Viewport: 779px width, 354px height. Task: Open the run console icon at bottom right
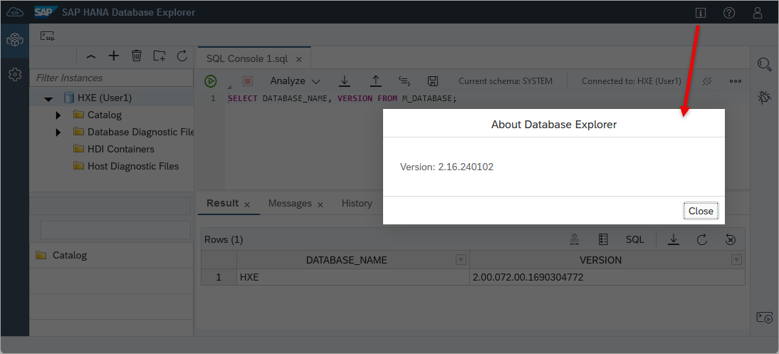(x=764, y=317)
